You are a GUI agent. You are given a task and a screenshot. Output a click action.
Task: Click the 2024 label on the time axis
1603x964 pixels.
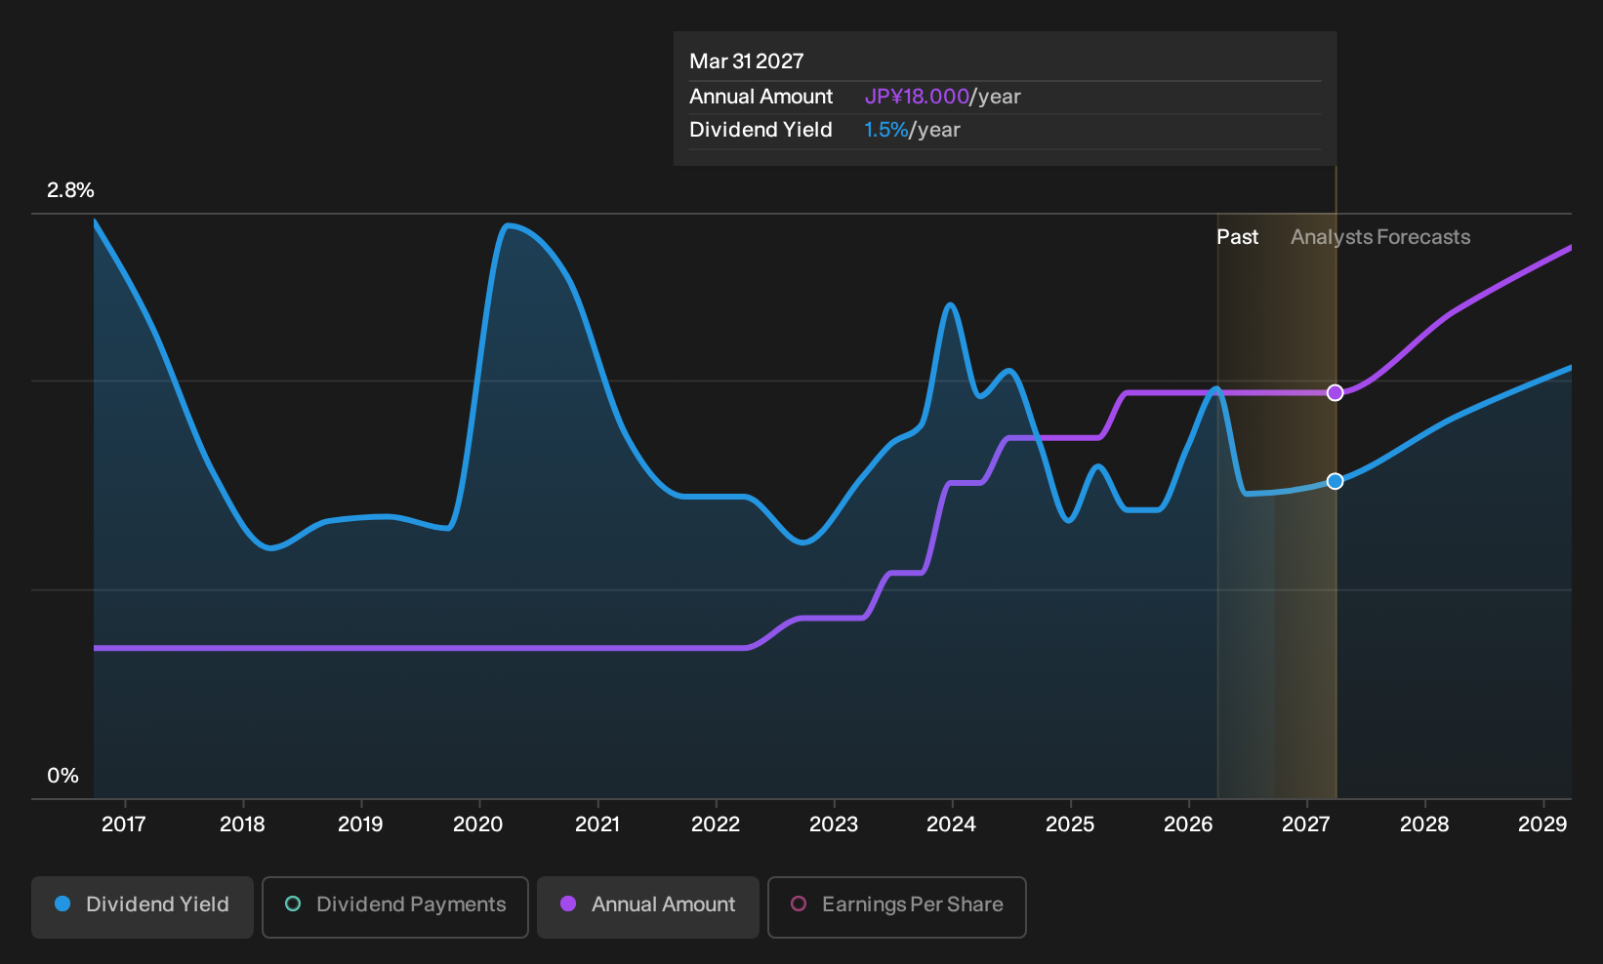tap(951, 824)
